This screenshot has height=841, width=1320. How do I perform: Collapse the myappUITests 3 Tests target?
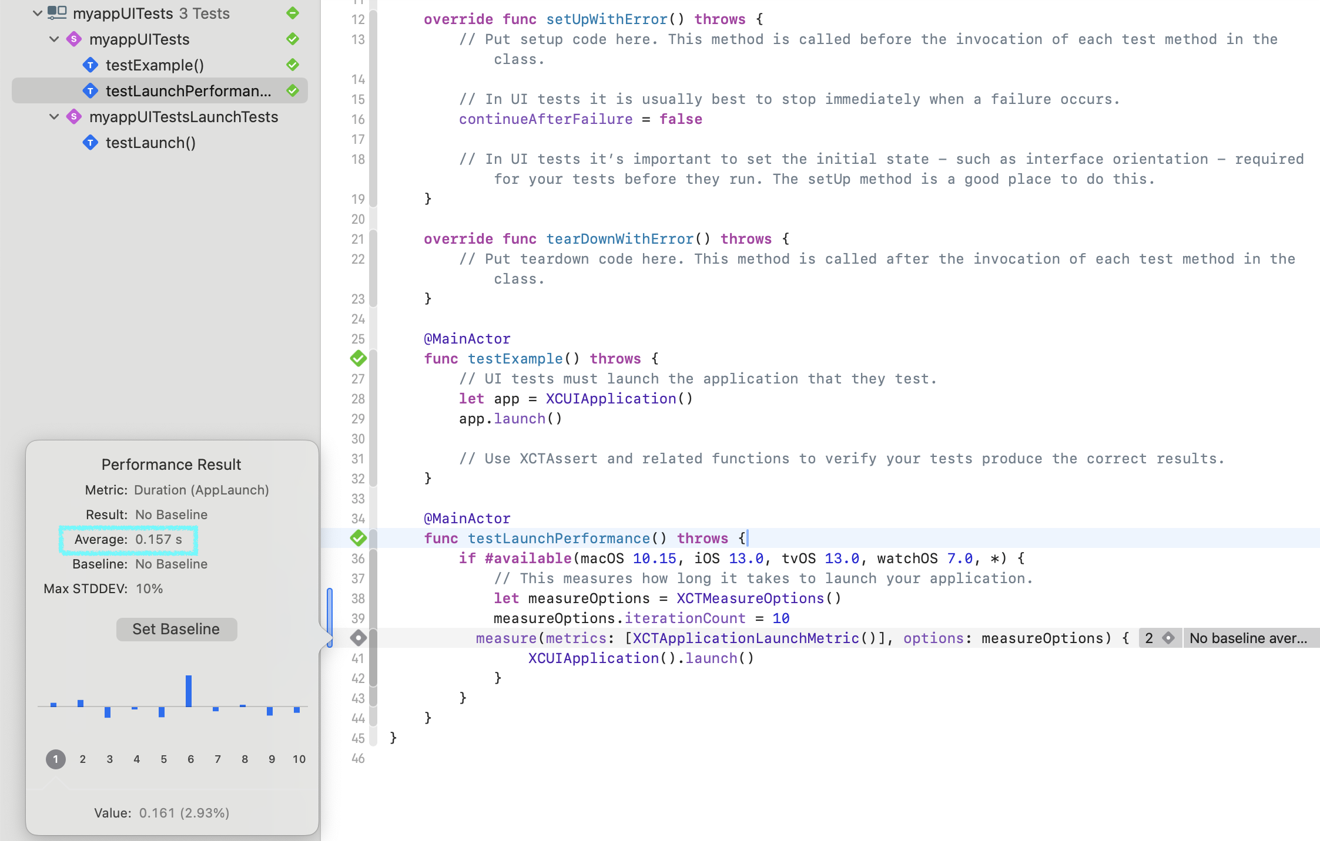tap(37, 14)
